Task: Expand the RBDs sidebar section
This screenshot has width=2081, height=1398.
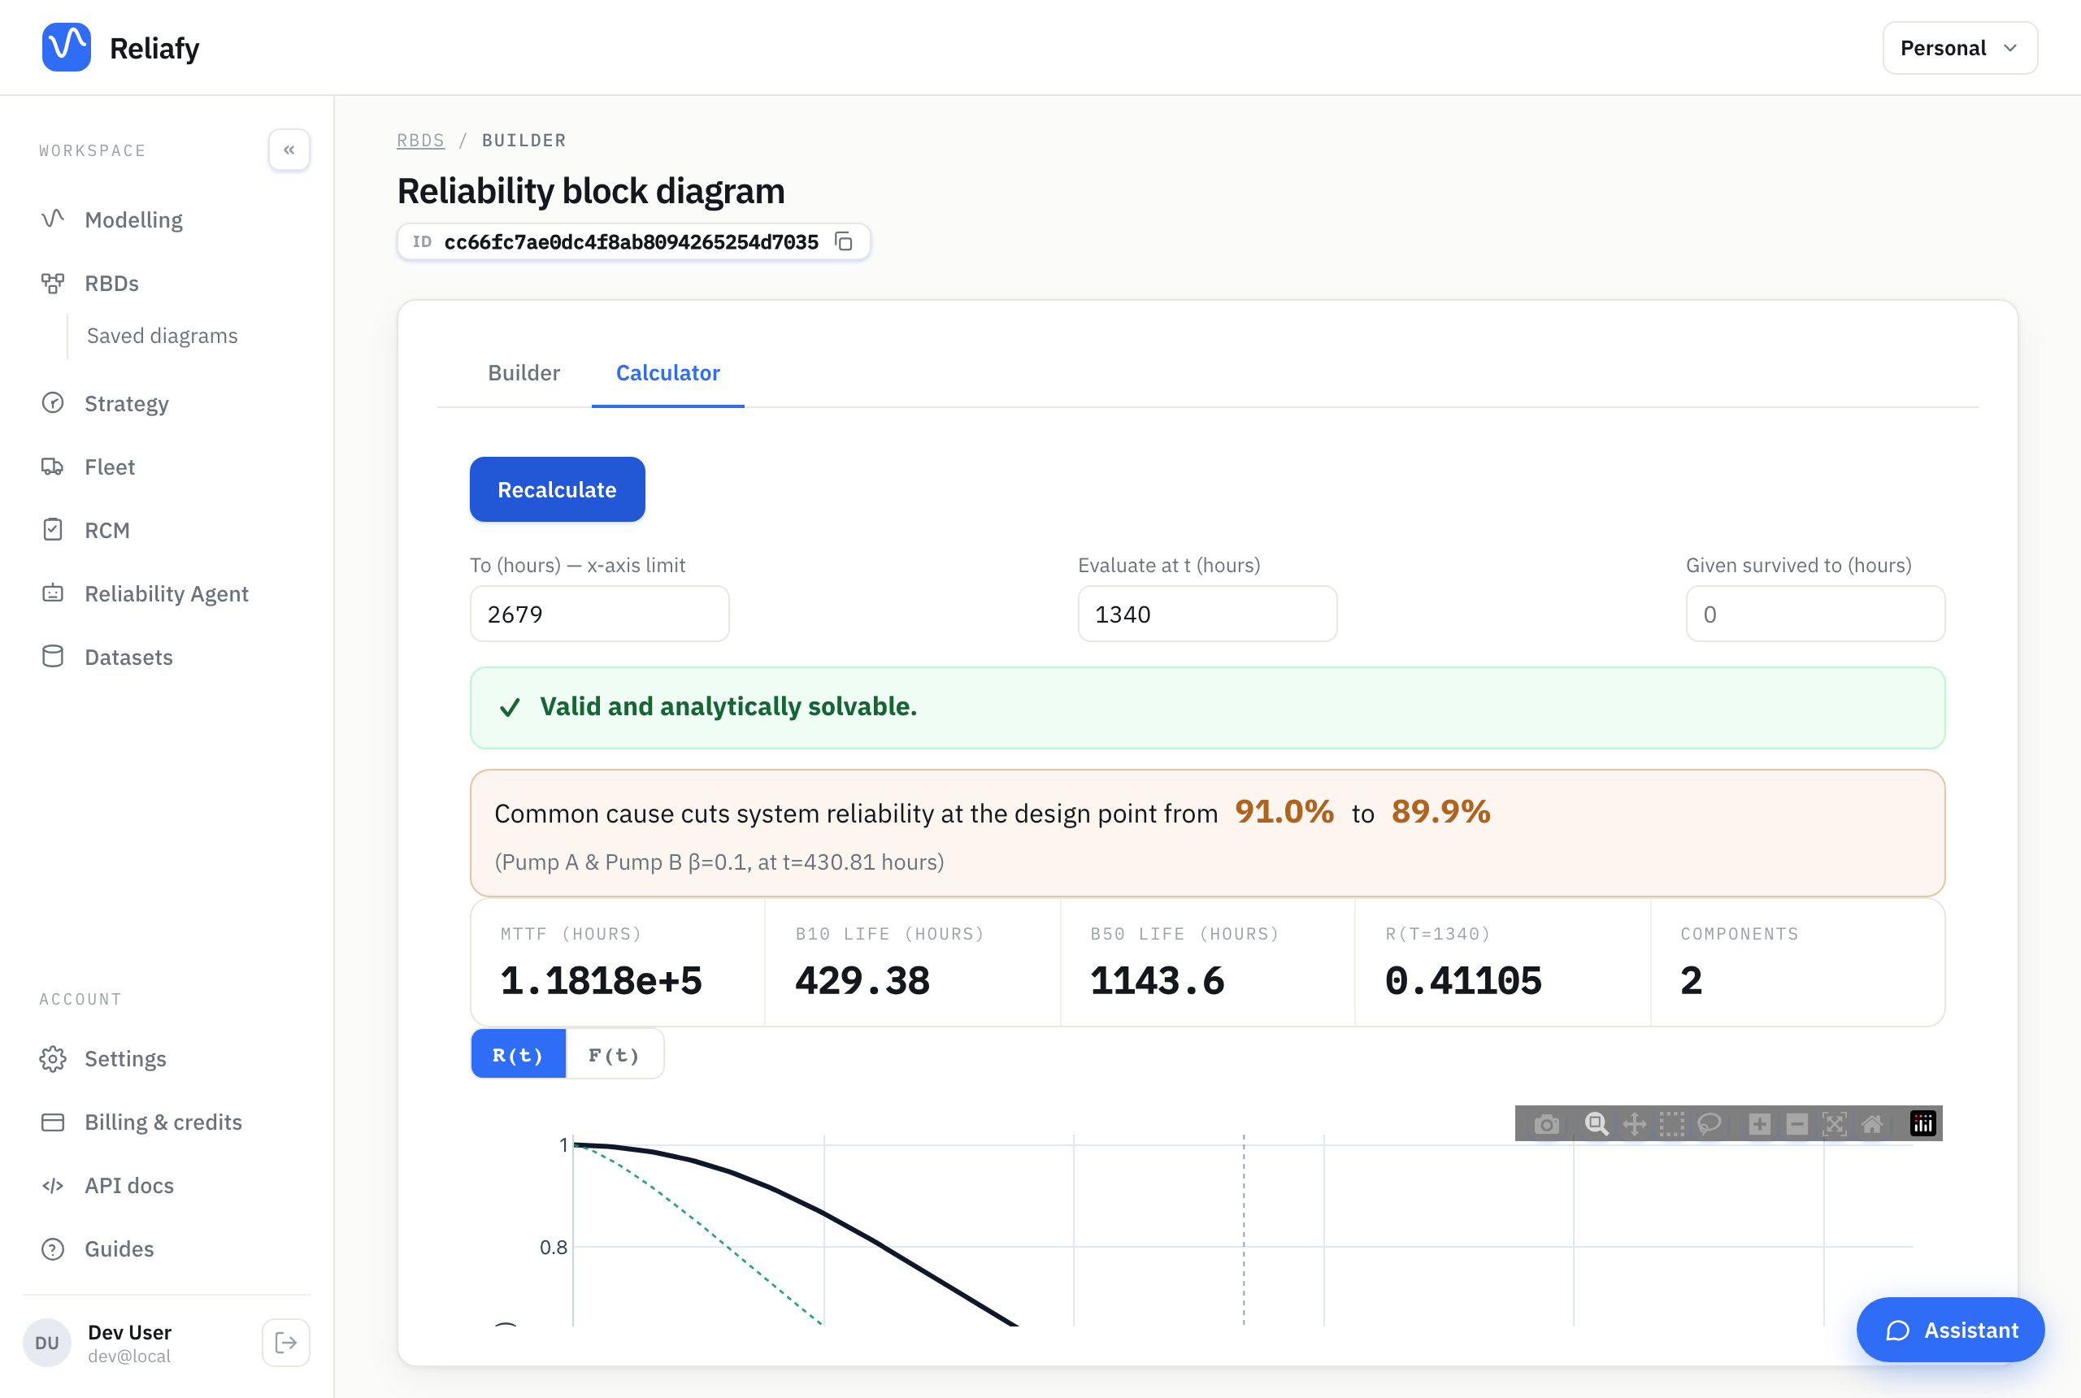Action: click(111, 284)
